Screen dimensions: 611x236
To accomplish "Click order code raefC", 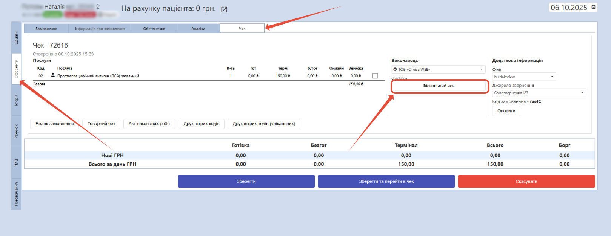I will pyautogui.click(x=535, y=101).
